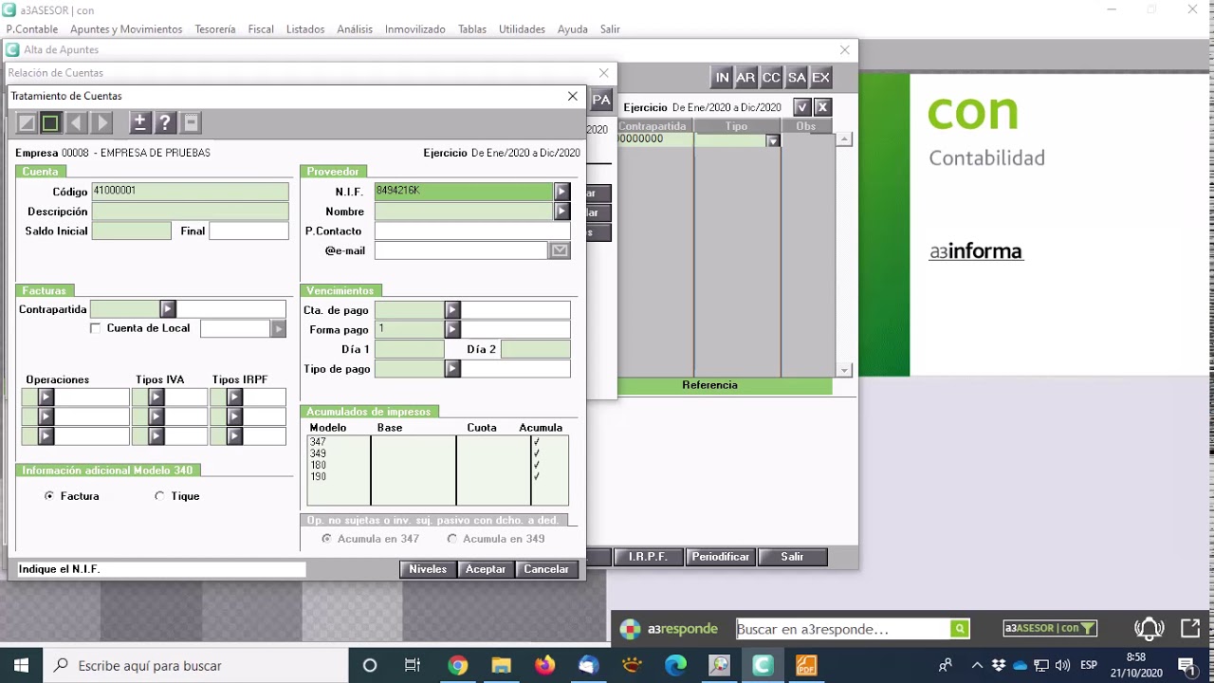Screen dimensions: 1214x683
Task: Open the PDF app in the taskbar
Action: pos(806,665)
